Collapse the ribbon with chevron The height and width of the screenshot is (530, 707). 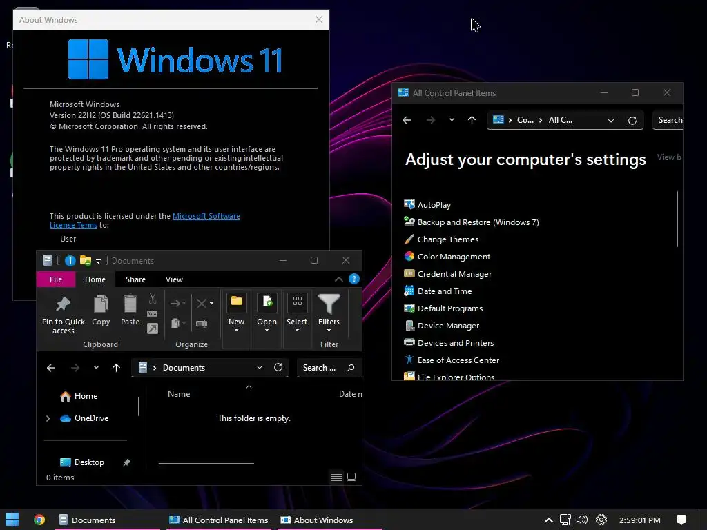coord(338,279)
